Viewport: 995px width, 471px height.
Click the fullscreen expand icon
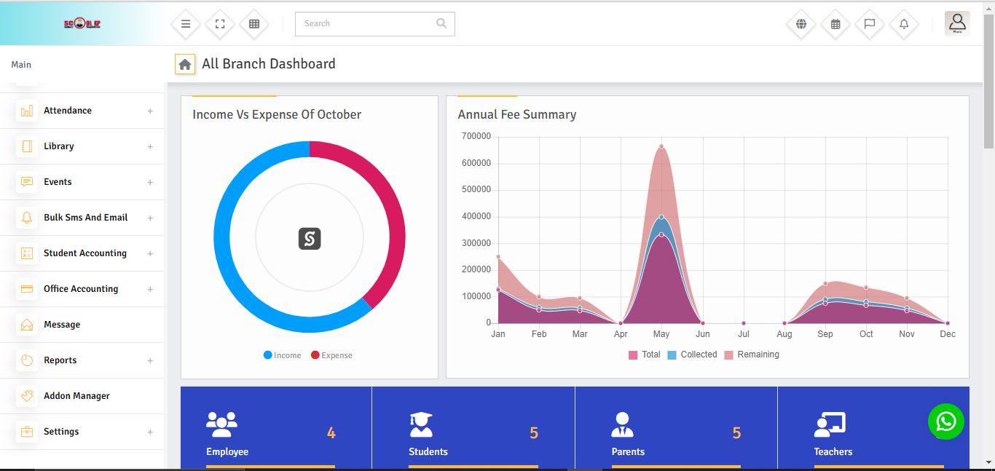[220, 24]
